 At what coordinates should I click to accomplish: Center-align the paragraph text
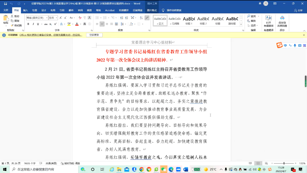click(x=102, y=24)
